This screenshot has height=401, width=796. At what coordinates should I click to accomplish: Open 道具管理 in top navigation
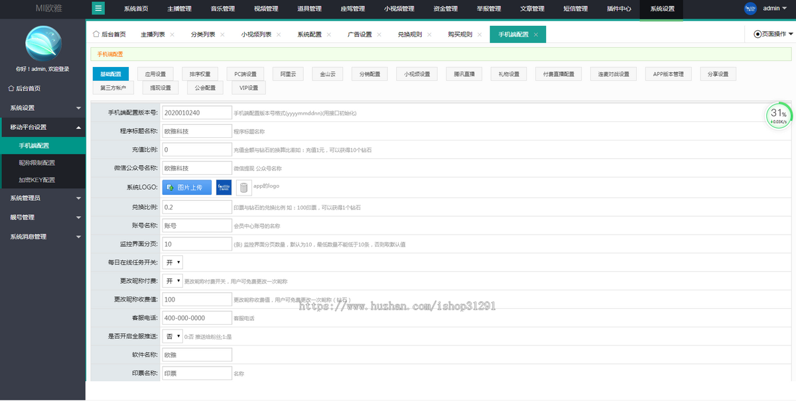309,9
